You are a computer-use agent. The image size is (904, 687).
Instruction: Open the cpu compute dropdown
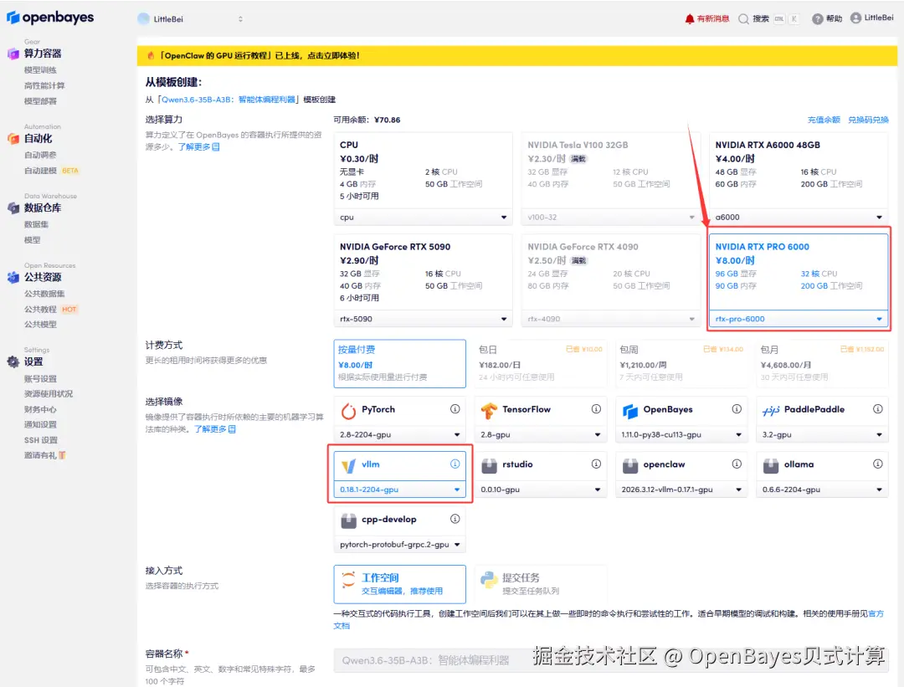tap(423, 218)
